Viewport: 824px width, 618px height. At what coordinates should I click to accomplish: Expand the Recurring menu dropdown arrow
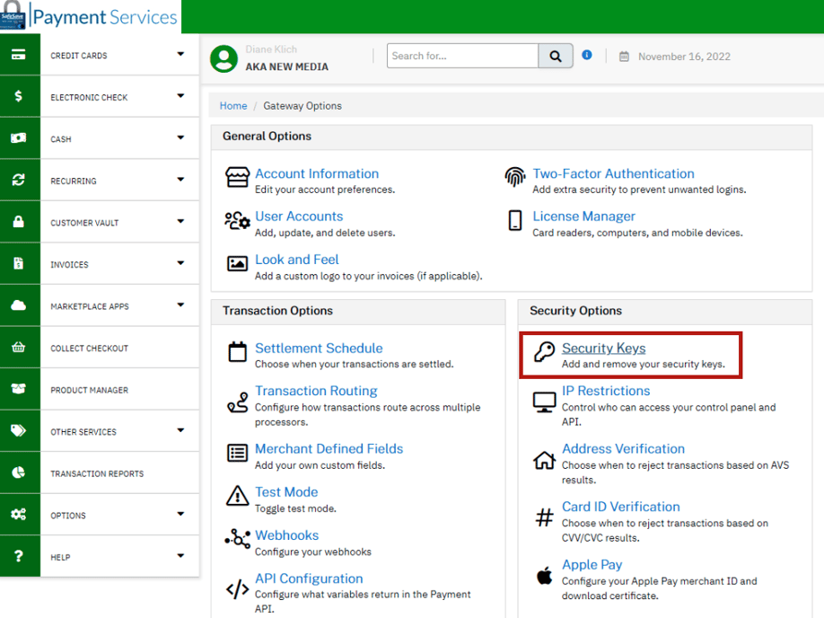pos(180,180)
